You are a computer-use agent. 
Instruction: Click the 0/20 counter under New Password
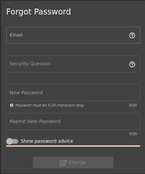pos(133,105)
